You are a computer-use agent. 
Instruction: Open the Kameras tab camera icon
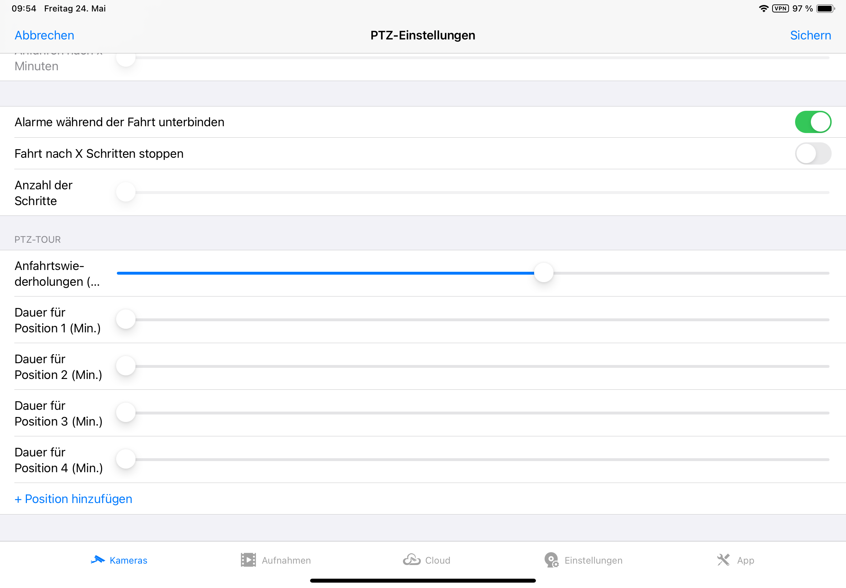click(98, 560)
